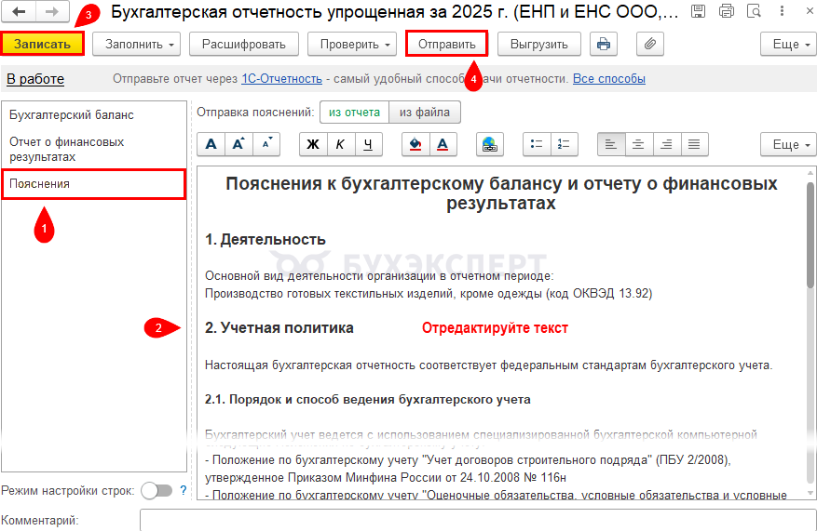Open the three-dot options menu in title bar
The image size is (817, 531).
point(783,11)
